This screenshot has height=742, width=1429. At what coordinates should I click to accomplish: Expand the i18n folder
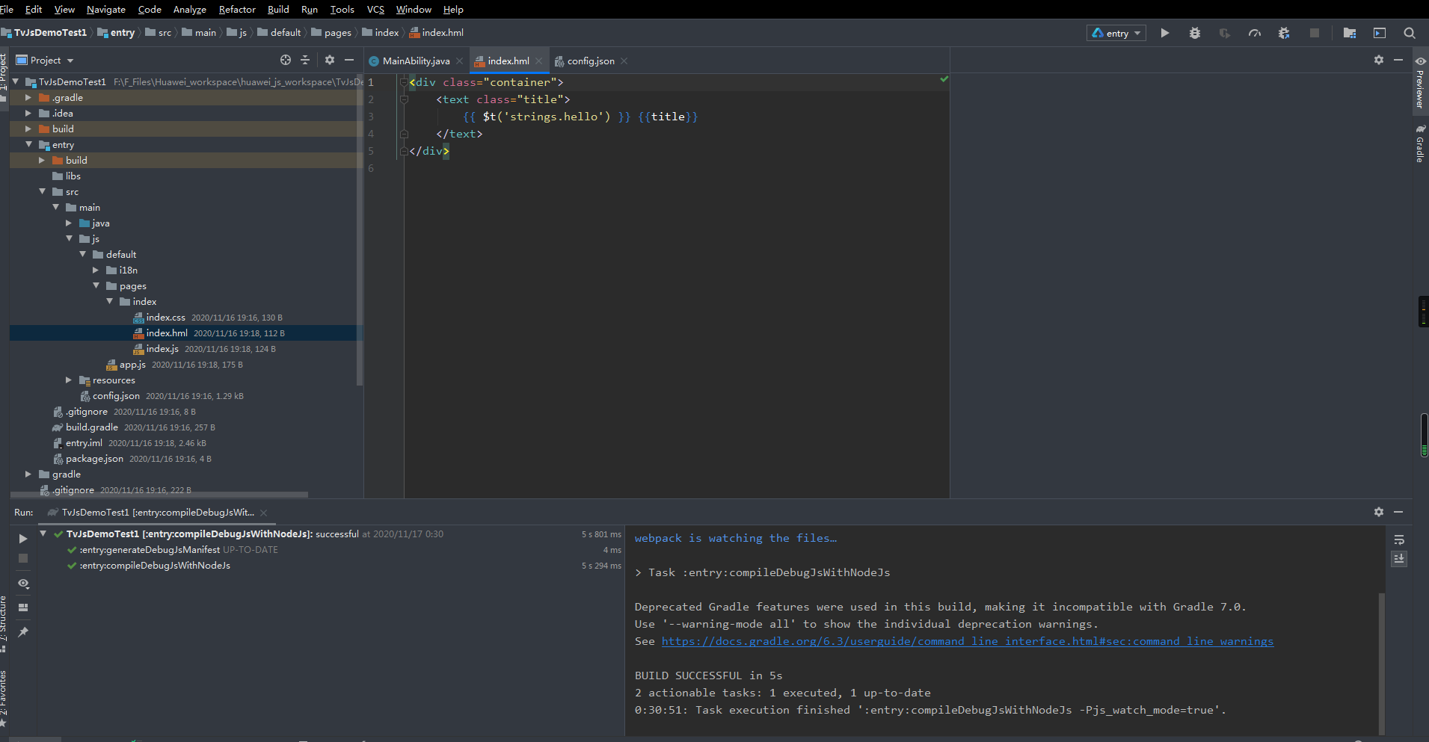pyautogui.click(x=96, y=270)
